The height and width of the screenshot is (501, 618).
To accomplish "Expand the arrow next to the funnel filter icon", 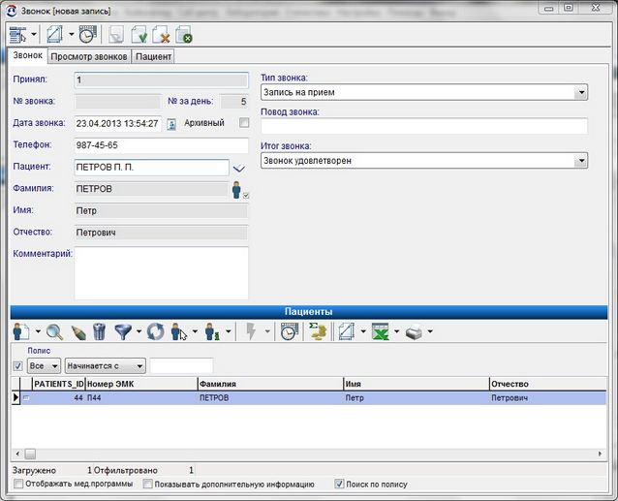I will click(x=139, y=331).
